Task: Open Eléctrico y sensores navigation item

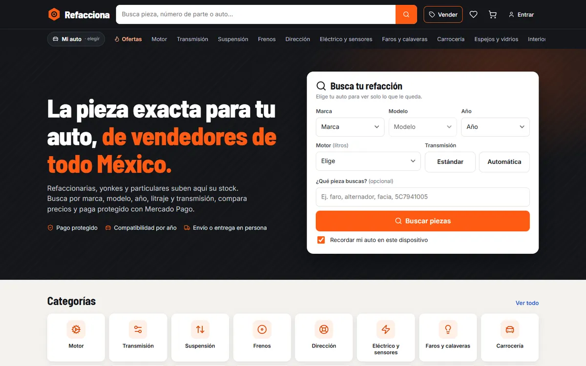Action: (346, 39)
